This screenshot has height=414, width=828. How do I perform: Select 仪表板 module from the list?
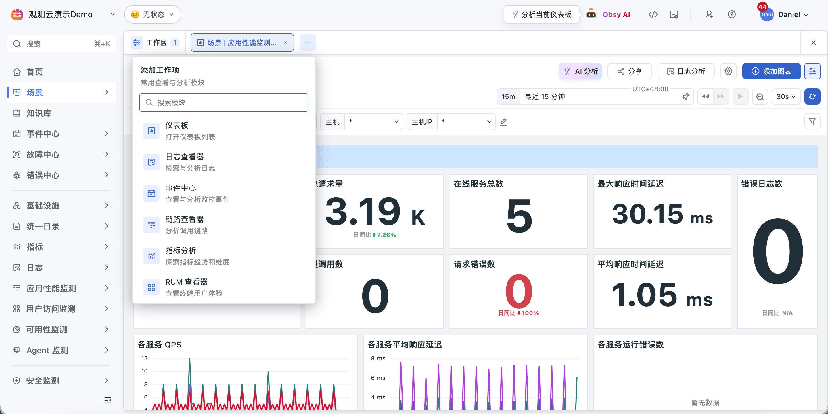[x=224, y=131]
